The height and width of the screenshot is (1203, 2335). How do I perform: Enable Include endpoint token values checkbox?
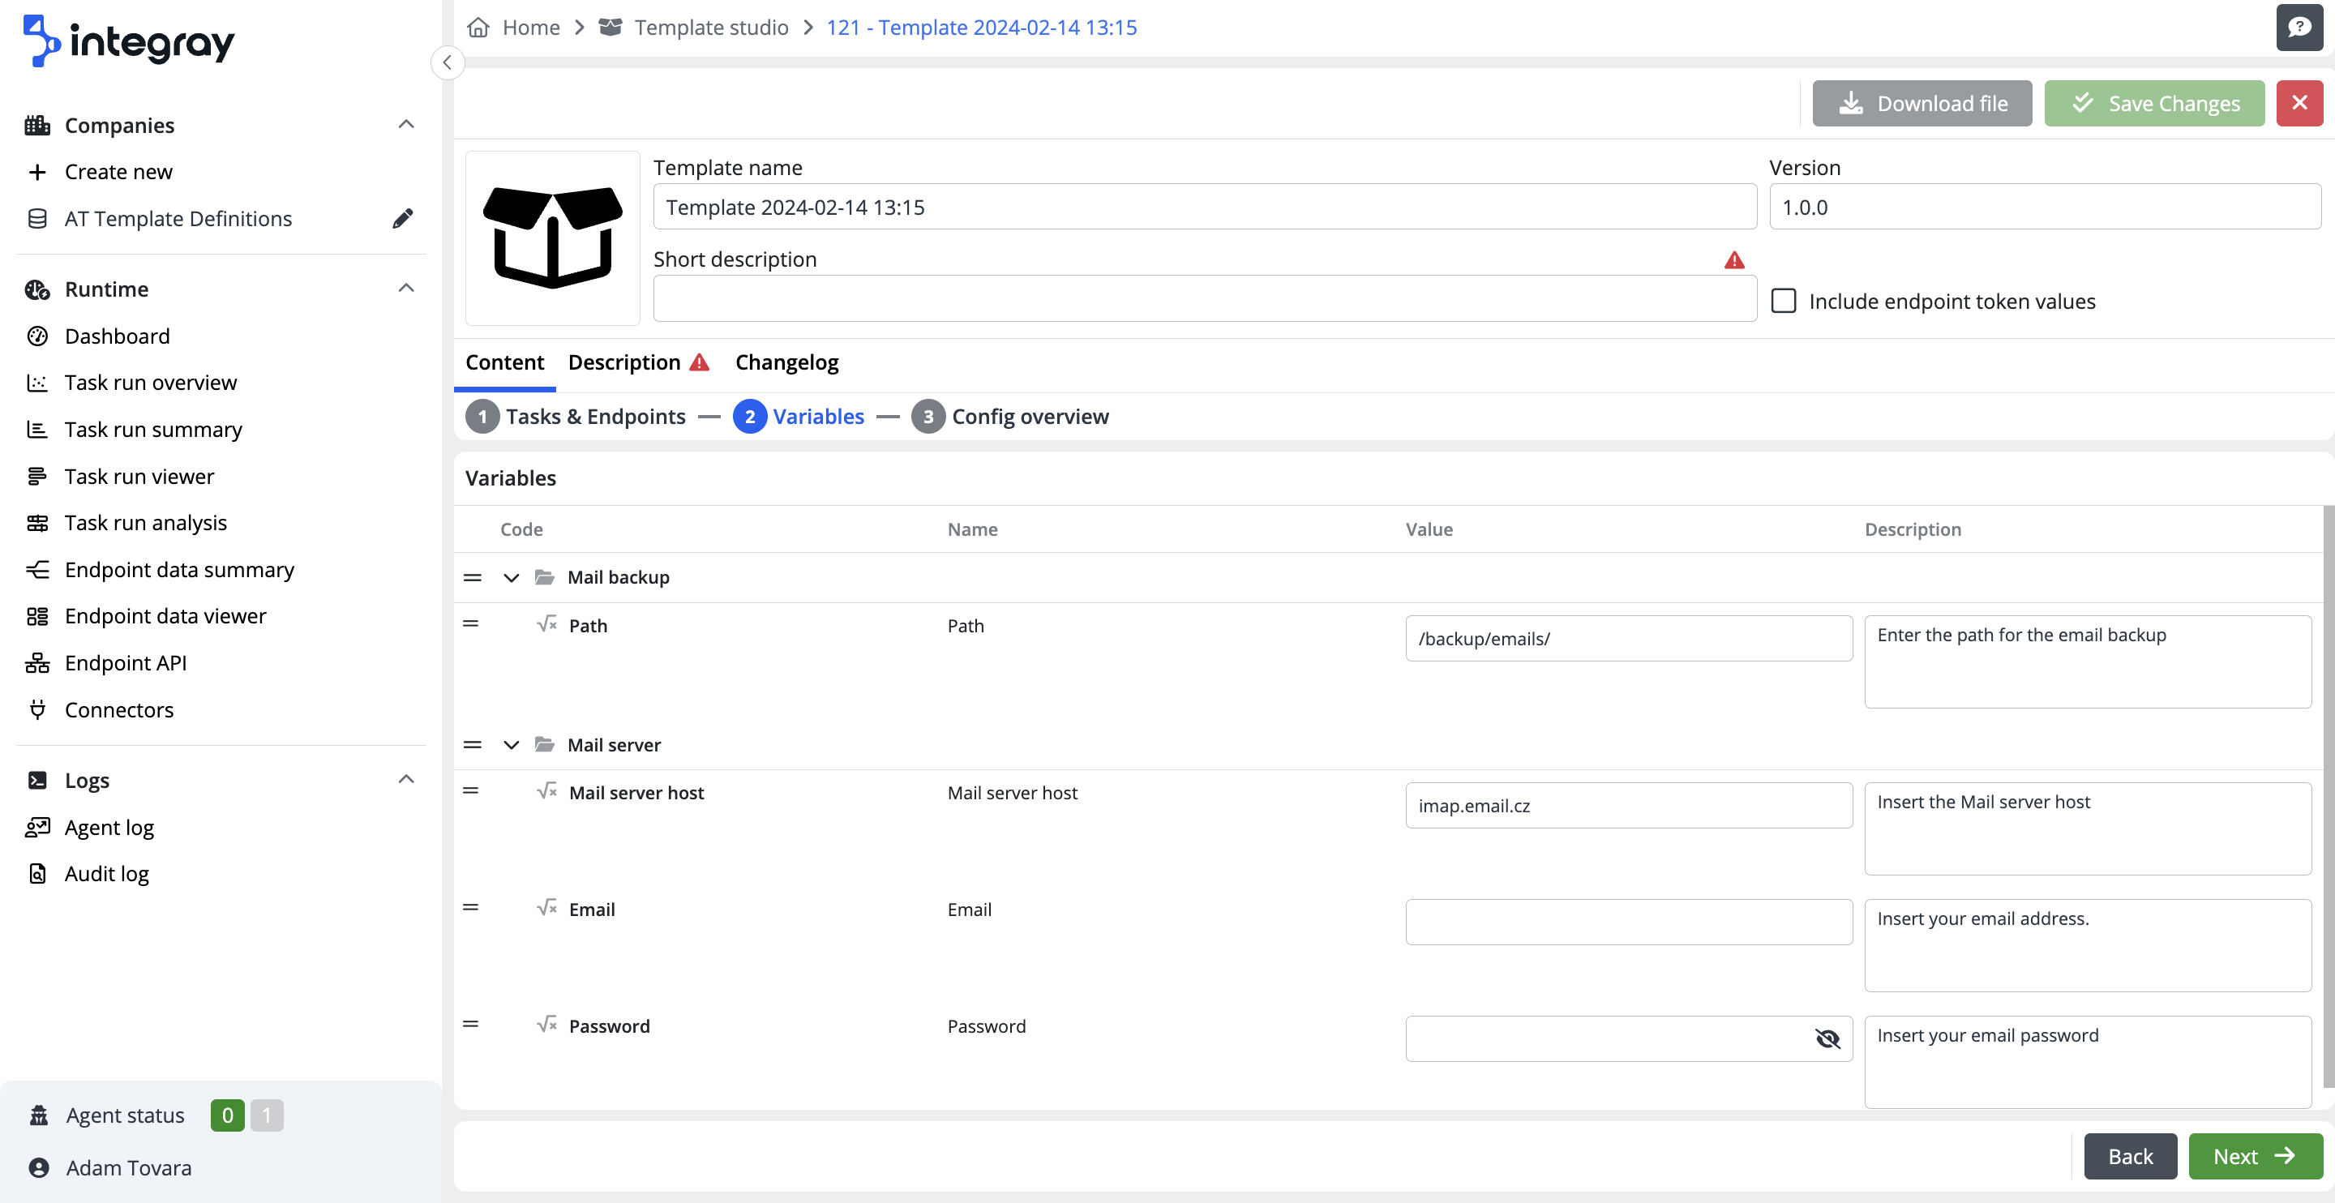1783,301
